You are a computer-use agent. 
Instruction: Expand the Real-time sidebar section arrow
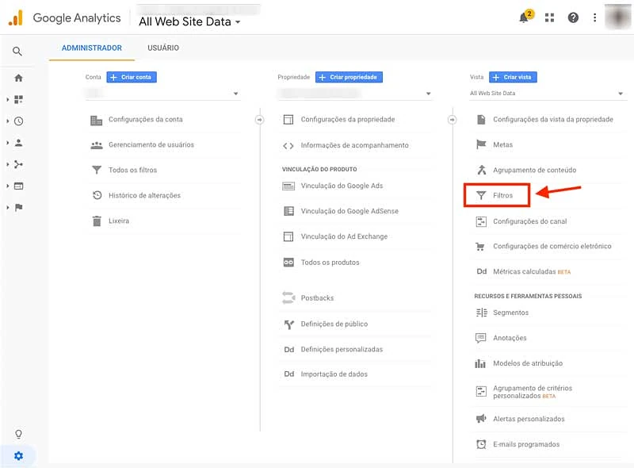click(x=8, y=121)
